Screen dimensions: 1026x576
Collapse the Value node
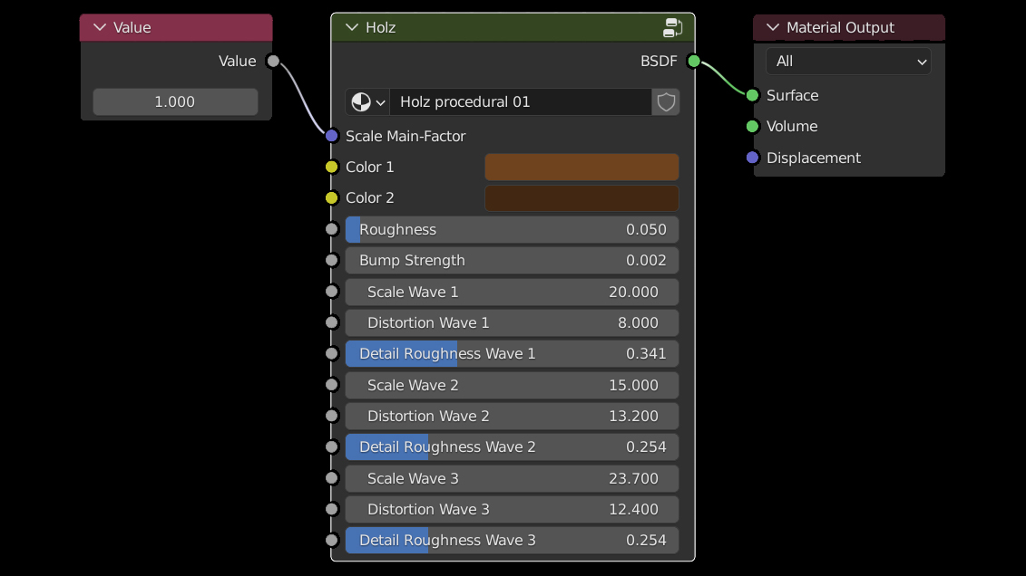pos(99,27)
